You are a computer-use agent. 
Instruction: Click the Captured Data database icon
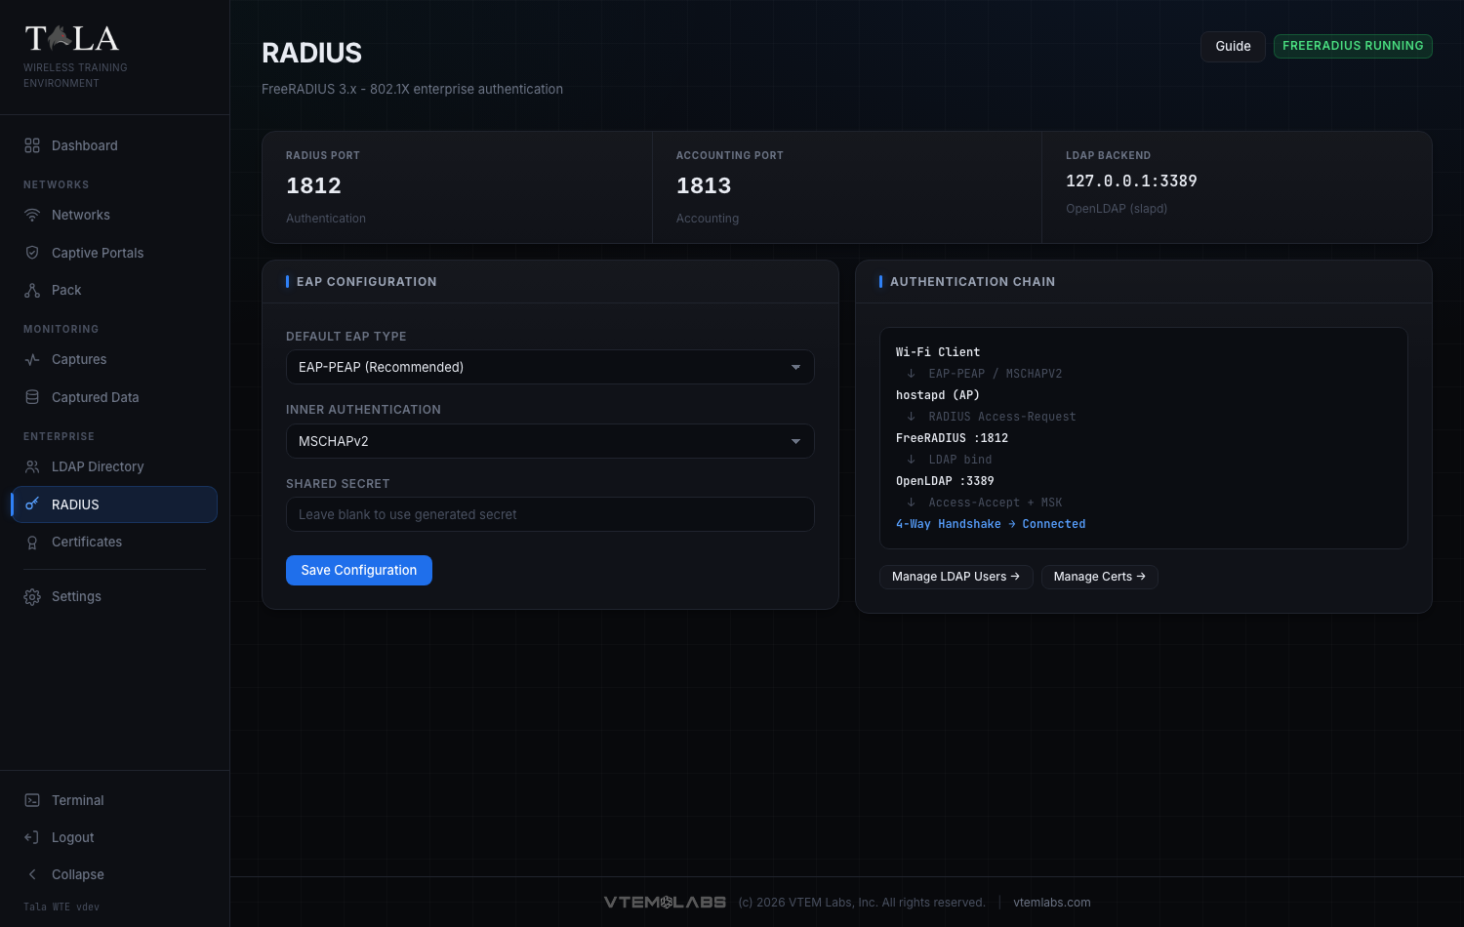tap(32, 397)
